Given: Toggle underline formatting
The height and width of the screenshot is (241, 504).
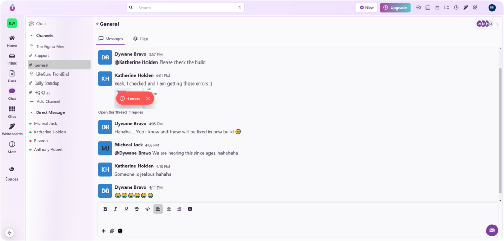Looking at the screenshot, I should 127,209.
